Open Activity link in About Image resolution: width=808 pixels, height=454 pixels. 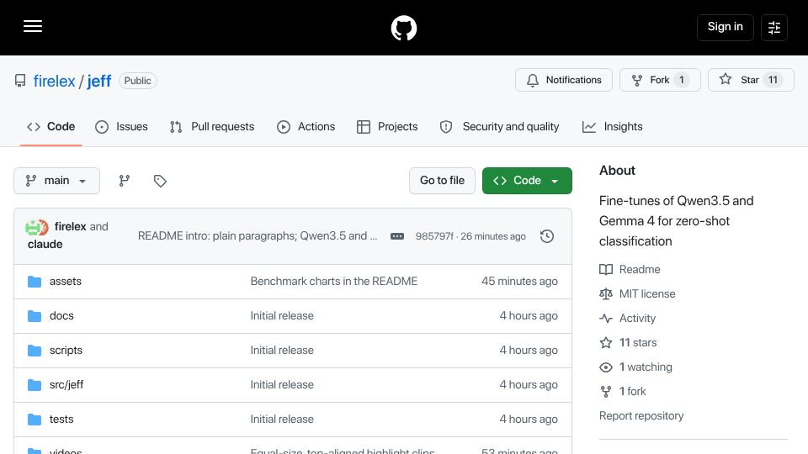pyautogui.click(x=628, y=318)
